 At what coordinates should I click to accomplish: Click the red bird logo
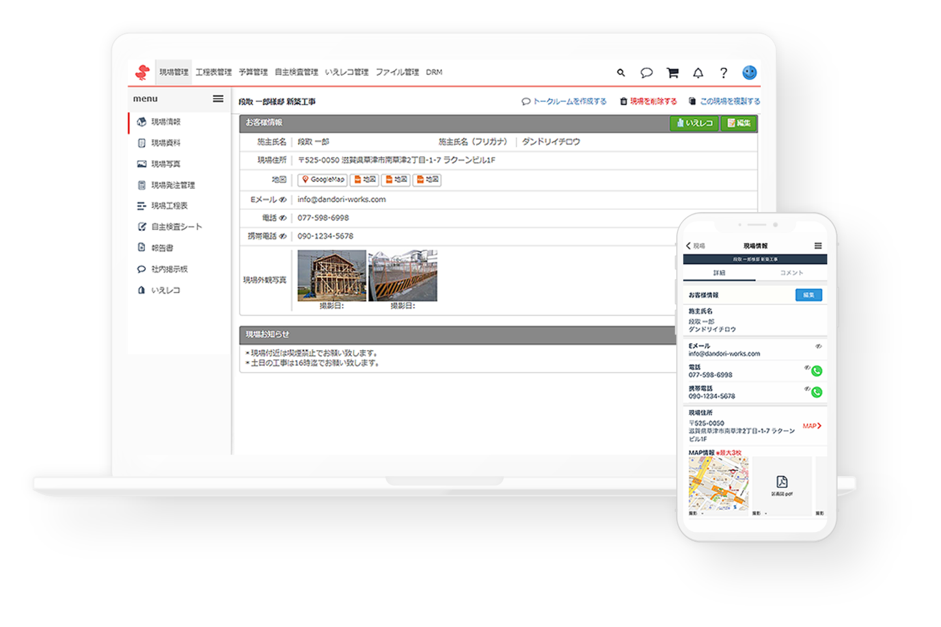[x=142, y=72]
